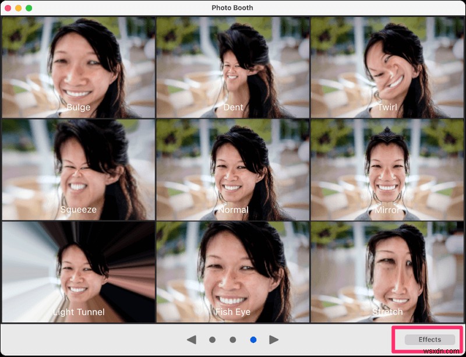Go to the previous effects page
466x357 pixels.
[x=191, y=339]
